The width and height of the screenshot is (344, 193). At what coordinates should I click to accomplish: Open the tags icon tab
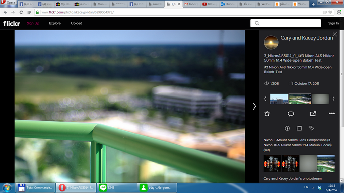[312, 128]
